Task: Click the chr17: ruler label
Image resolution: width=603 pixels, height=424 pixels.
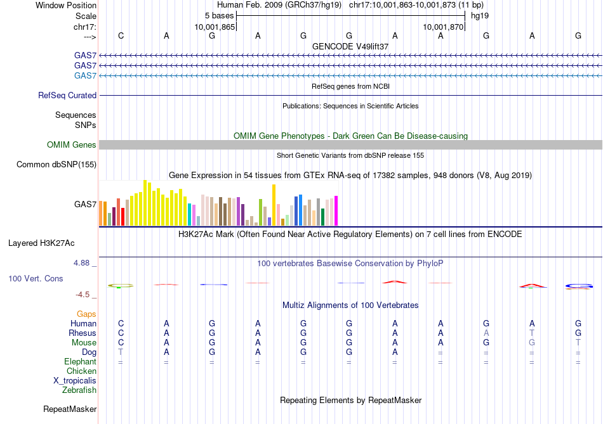Action: [84, 27]
